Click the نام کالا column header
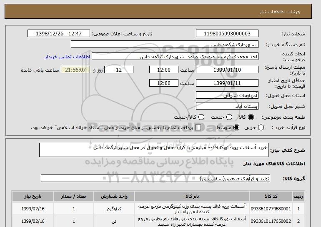The image size is (321, 227). pos(192,196)
